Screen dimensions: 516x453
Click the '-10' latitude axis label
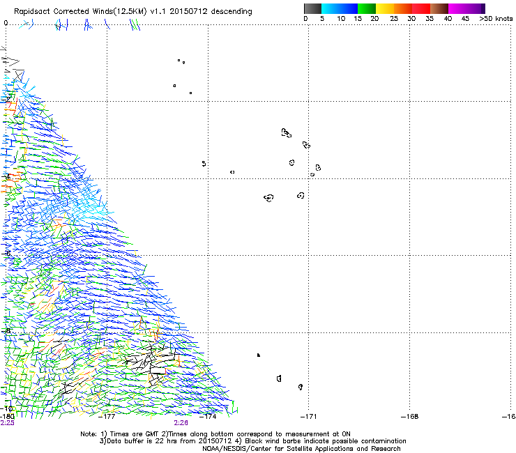tap(7, 409)
